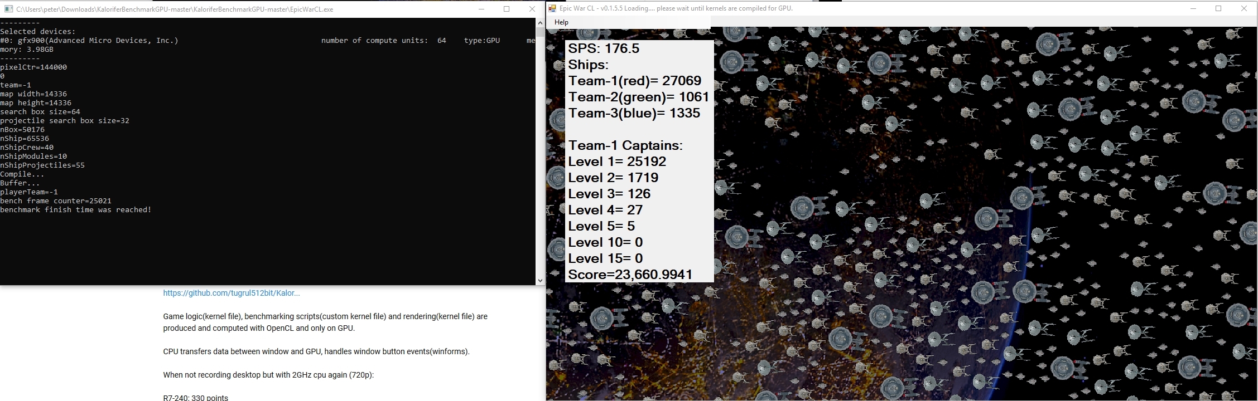This screenshot has width=1258, height=401.
Task: Click the console line 'pixelCtr=144000'
Action: coord(33,67)
